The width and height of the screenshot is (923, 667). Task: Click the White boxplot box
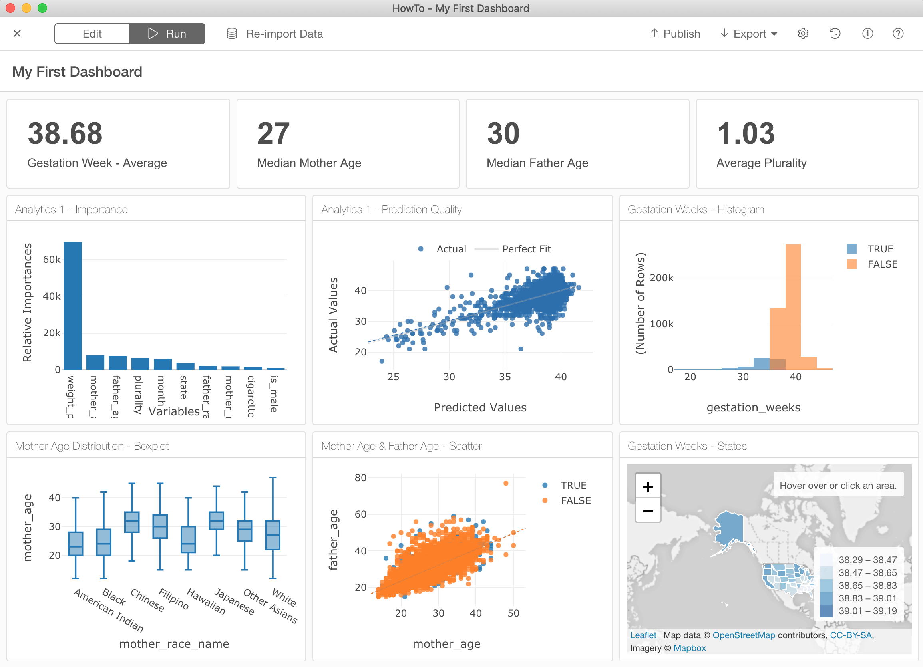click(x=273, y=535)
